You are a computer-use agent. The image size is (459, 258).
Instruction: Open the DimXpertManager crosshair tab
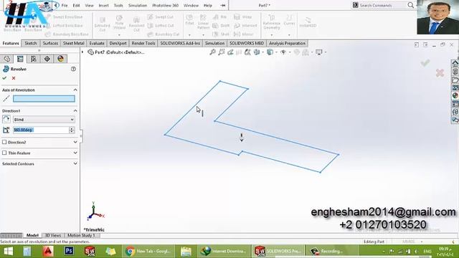[47, 59]
